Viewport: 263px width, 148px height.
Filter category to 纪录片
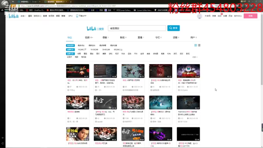tap(69, 57)
